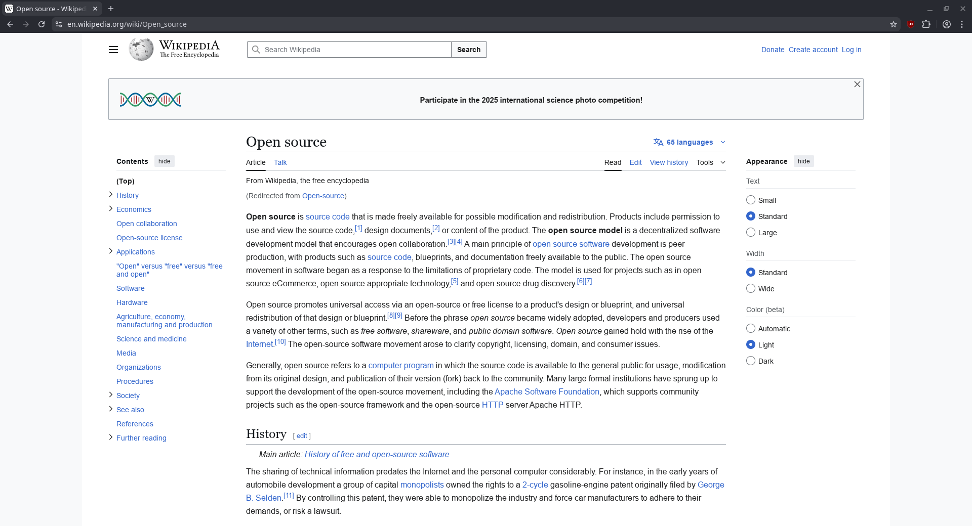Switch to the Talk tab
The image size is (972, 526).
(280, 162)
